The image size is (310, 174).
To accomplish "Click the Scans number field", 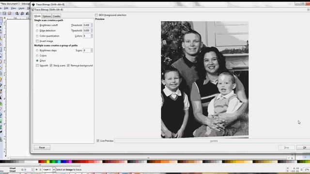I will coord(87,50).
